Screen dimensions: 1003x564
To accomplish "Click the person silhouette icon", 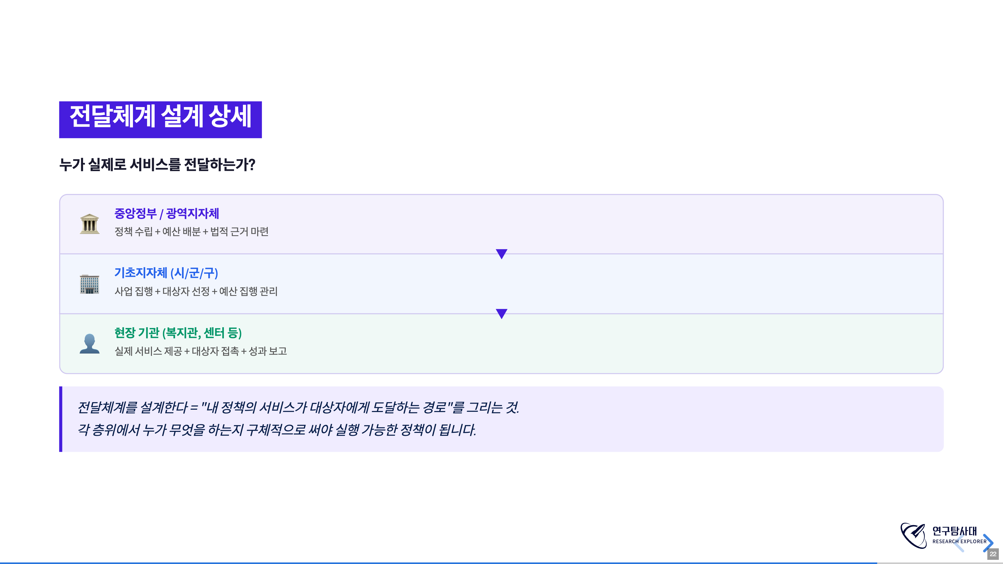I will coord(90,344).
